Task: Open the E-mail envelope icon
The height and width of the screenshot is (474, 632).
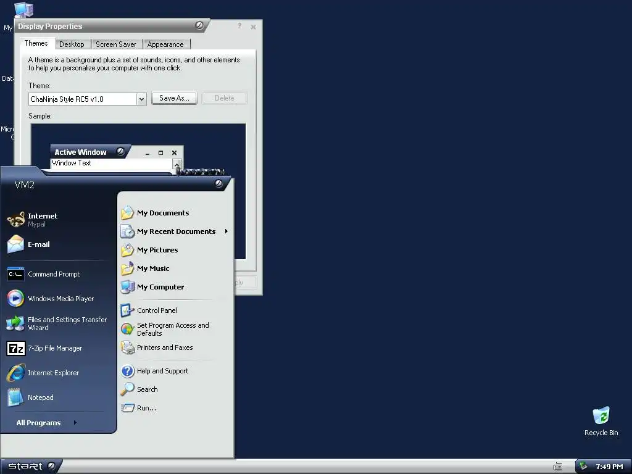Action: pyautogui.click(x=15, y=244)
